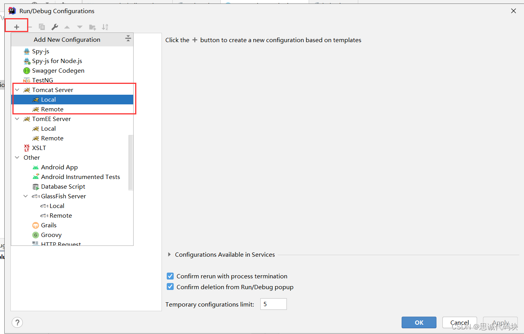Click the plus Add New Configuration button
The height and width of the screenshot is (334, 524).
click(16, 27)
